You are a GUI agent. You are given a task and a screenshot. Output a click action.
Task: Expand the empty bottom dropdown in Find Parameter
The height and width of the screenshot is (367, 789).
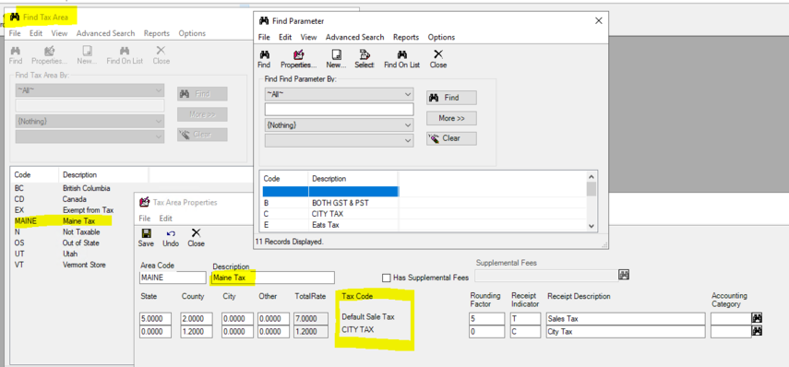point(408,141)
